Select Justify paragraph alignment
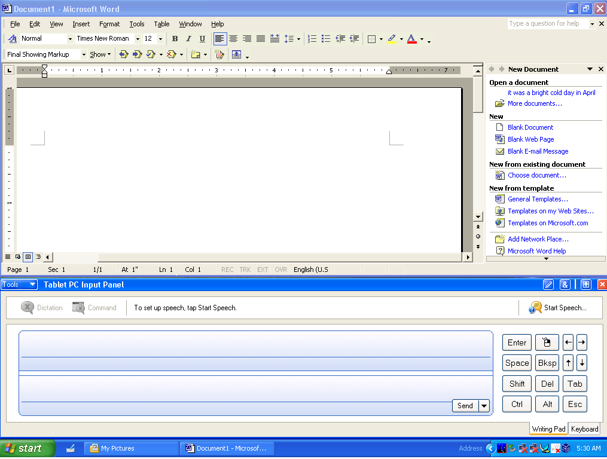This screenshot has height=459, width=607. coord(261,39)
